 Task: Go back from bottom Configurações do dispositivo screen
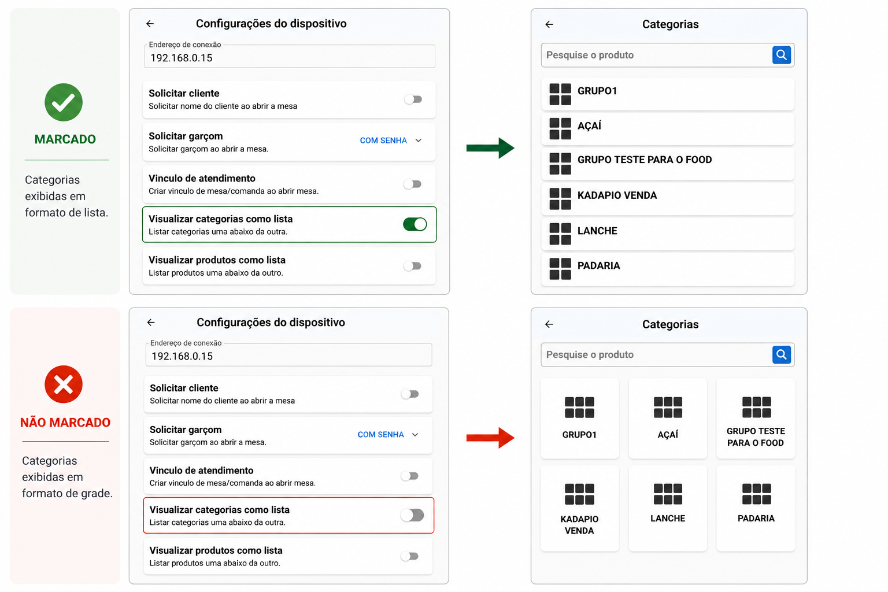click(151, 322)
